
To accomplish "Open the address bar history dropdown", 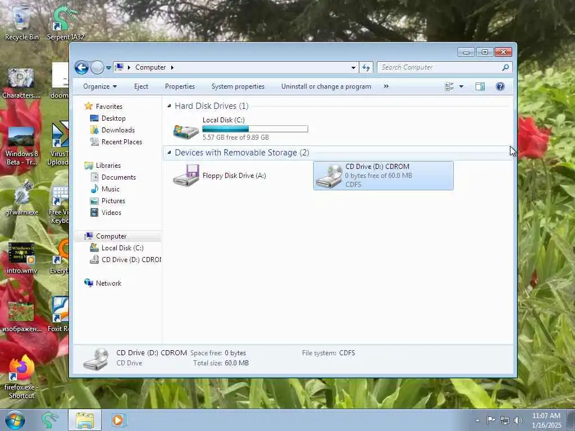I will pos(353,67).
